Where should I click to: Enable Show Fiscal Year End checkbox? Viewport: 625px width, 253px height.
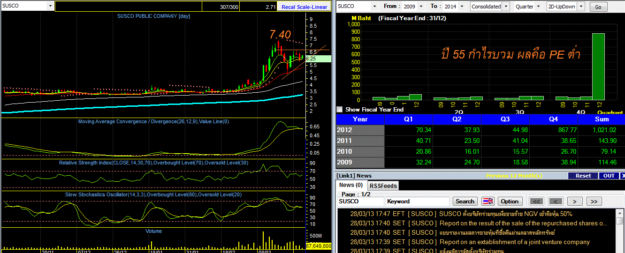(340, 109)
